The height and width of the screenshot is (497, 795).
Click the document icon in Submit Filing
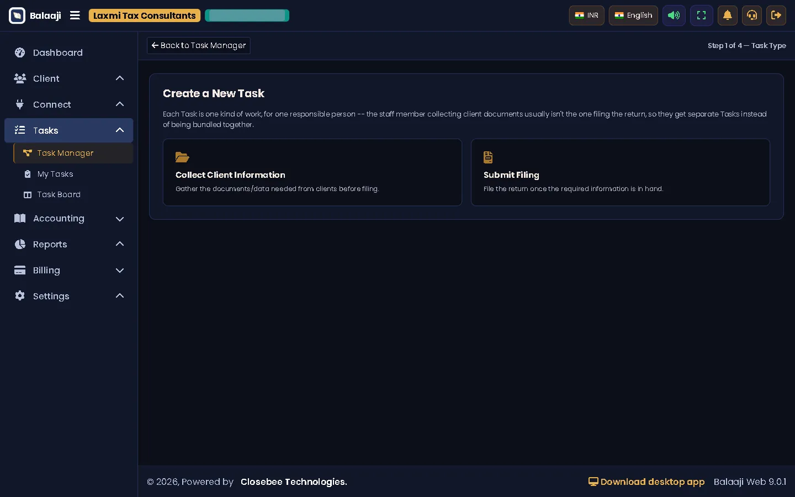click(x=488, y=157)
